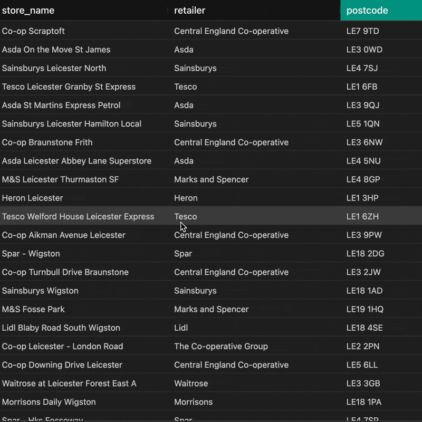The image size is (422, 422).
Task: Select 'Co-op Downing Drive Leicester'
Action: [62, 365]
